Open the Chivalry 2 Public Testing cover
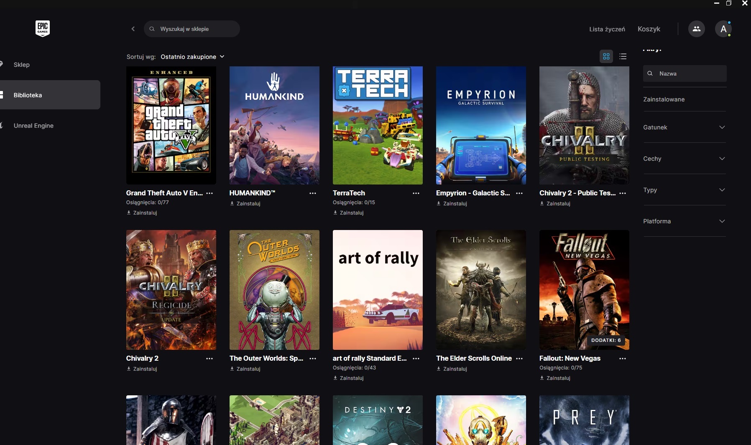 tap(584, 125)
